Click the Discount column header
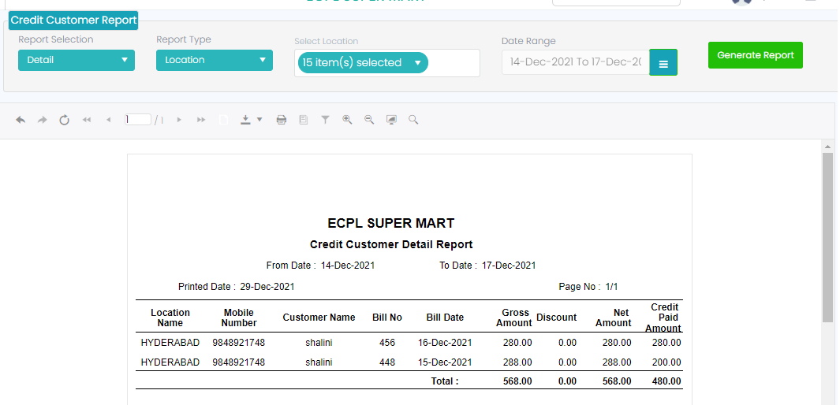The height and width of the screenshot is (405, 840). pyautogui.click(x=556, y=318)
